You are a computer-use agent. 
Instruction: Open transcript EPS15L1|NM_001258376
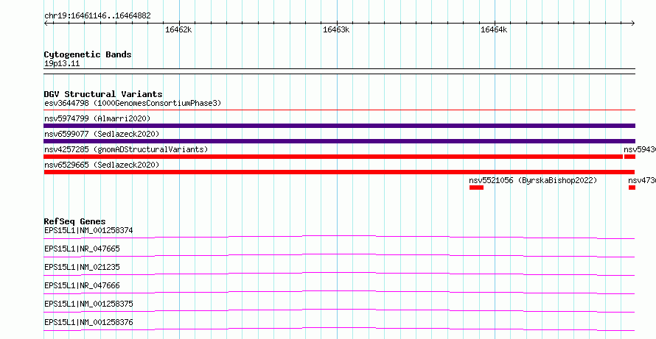88,322
